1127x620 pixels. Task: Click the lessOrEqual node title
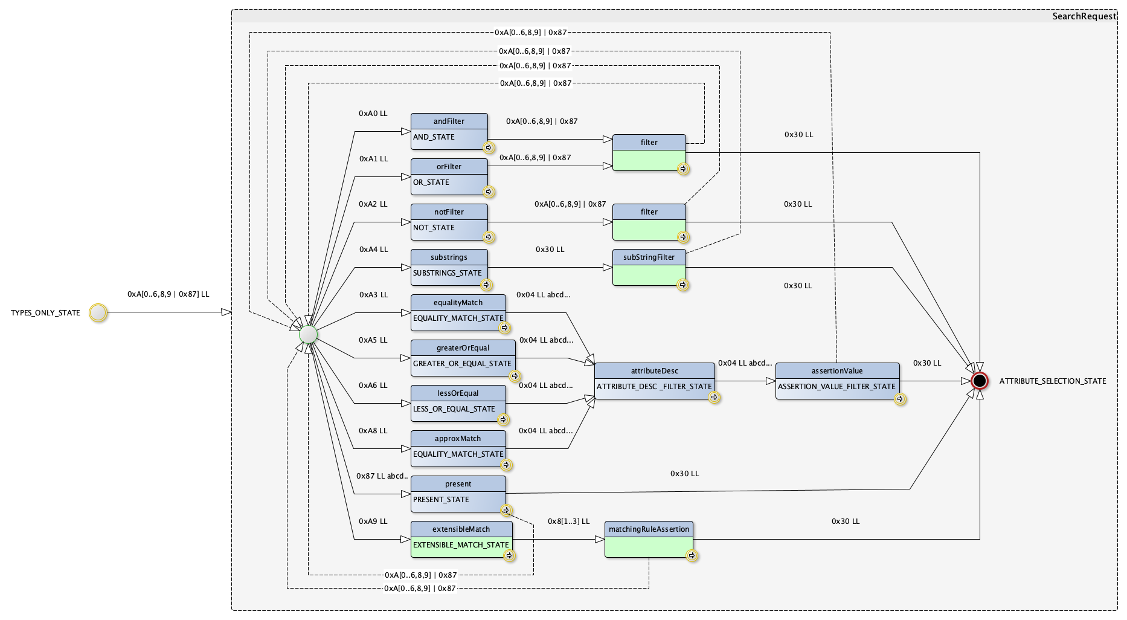458,393
